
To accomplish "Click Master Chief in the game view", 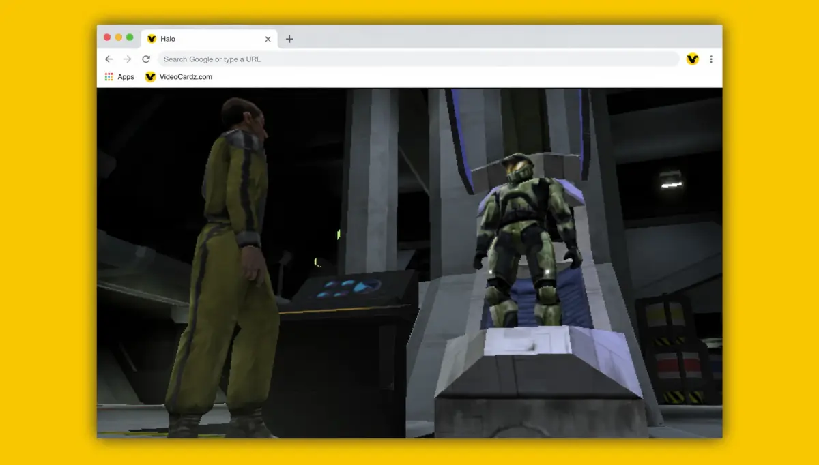I will click(x=527, y=239).
